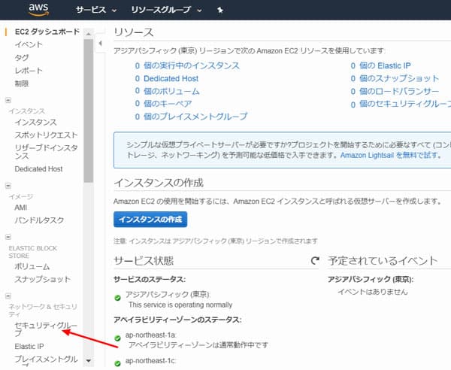Click the インスタンスの作成 button

coord(150,220)
